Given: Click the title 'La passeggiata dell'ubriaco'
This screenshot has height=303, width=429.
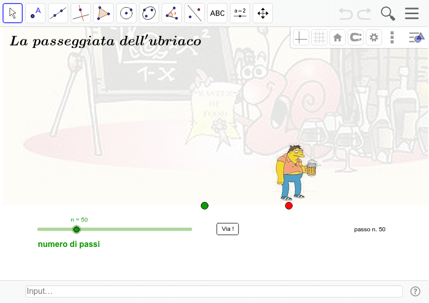Looking at the screenshot, I should tap(106, 41).
